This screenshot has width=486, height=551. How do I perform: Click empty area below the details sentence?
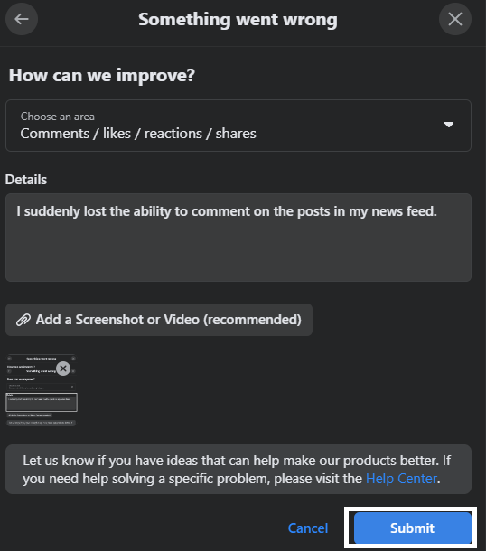click(238, 253)
